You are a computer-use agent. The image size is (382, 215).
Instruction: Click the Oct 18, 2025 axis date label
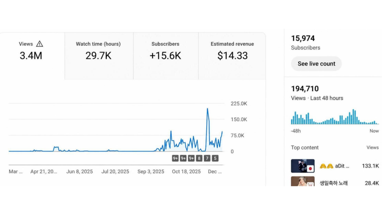pos(186,171)
